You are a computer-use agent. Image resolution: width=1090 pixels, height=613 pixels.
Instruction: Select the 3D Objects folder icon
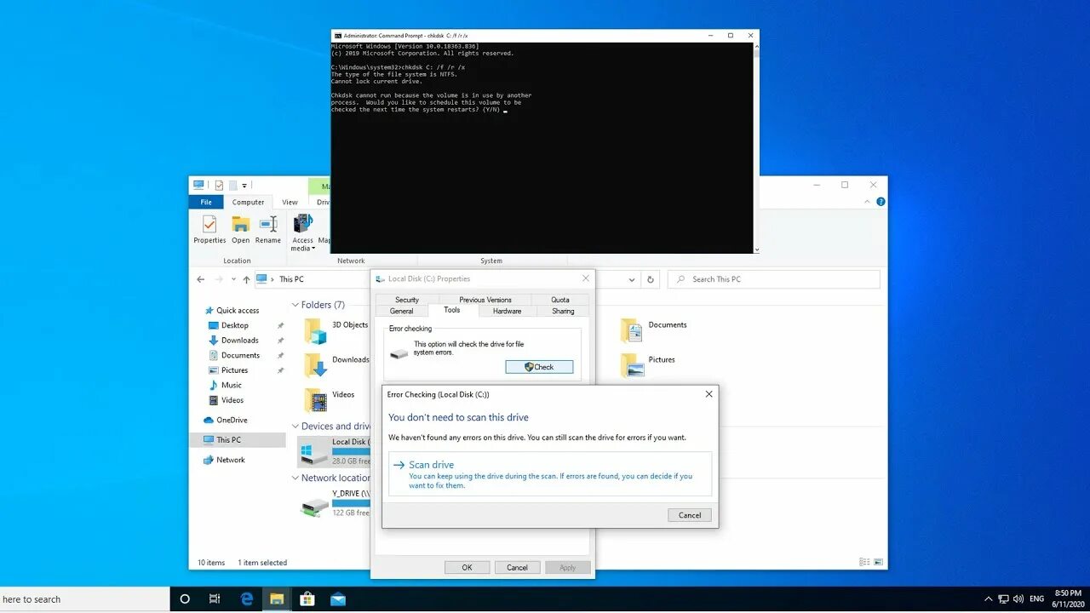[315, 330]
